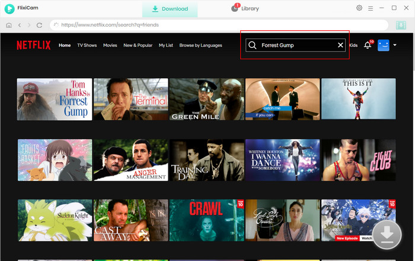Open Skeleton Knight thumbnail
This screenshot has height=261, width=415.
pyautogui.click(x=55, y=220)
